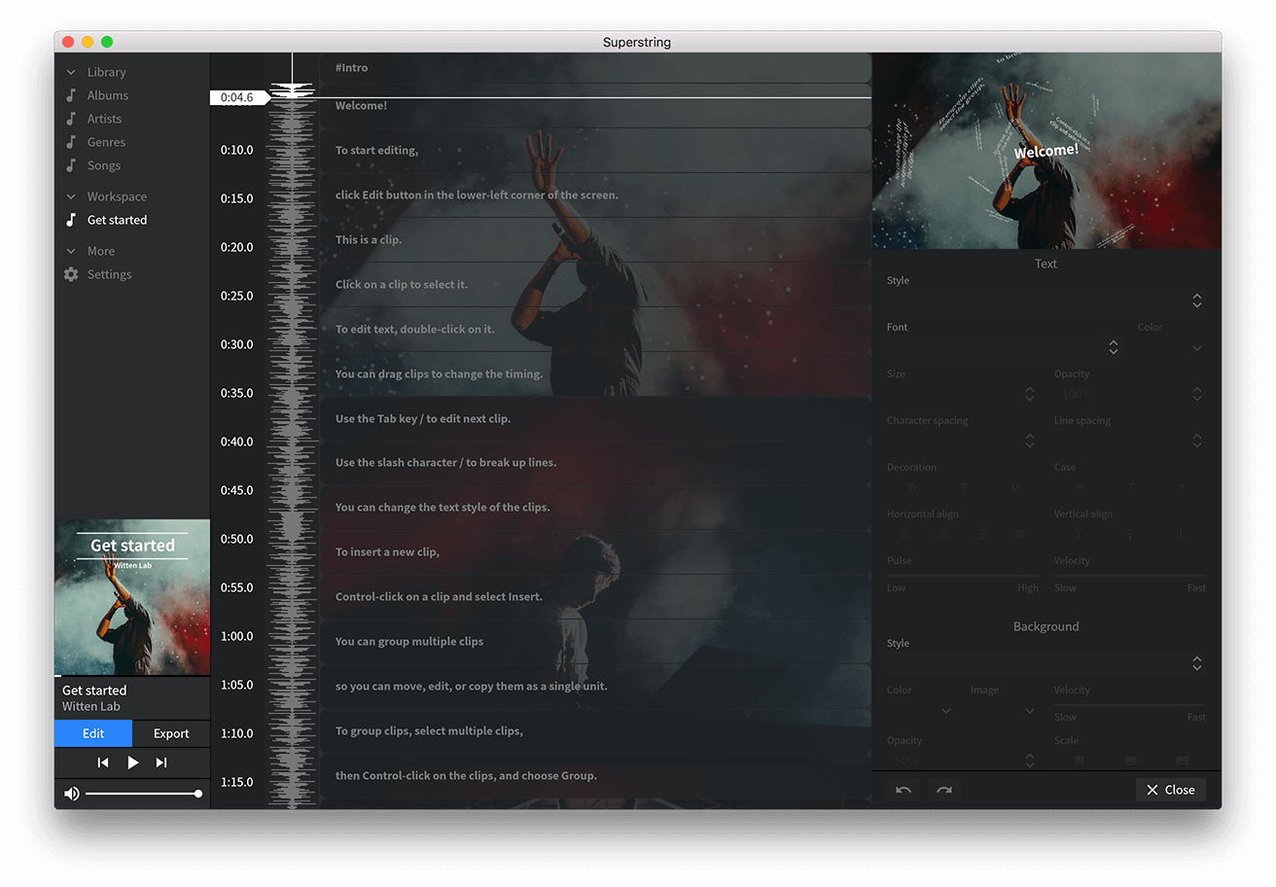Click the Welcome! preview image
Screen dimensions: 1276x887
click(x=1046, y=151)
